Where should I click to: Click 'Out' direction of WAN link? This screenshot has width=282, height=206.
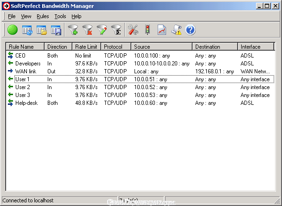click(51, 71)
